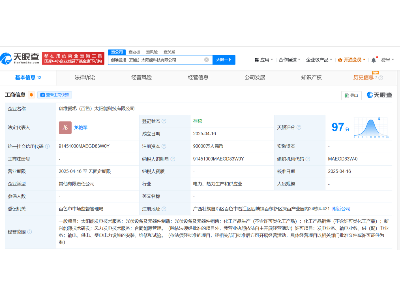Screen dimensions: 401x297
Task: Click help icon beside 组织机构代码
Action: (x=308, y=159)
